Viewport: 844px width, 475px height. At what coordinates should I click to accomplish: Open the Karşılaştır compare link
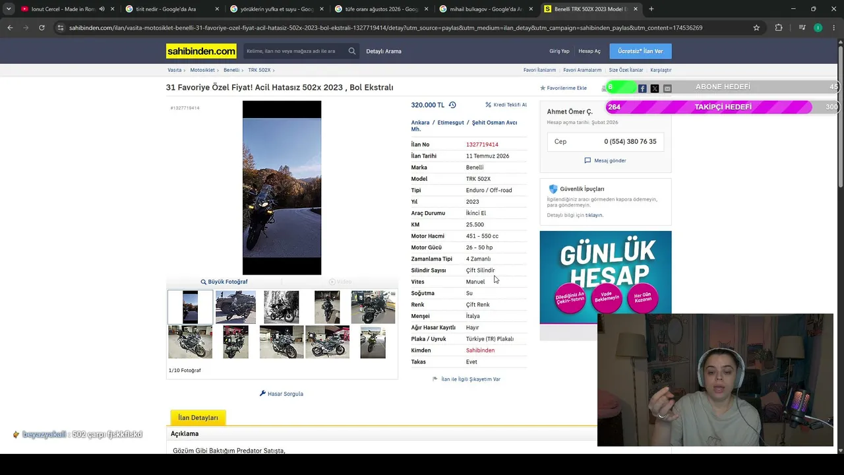coord(661,70)
